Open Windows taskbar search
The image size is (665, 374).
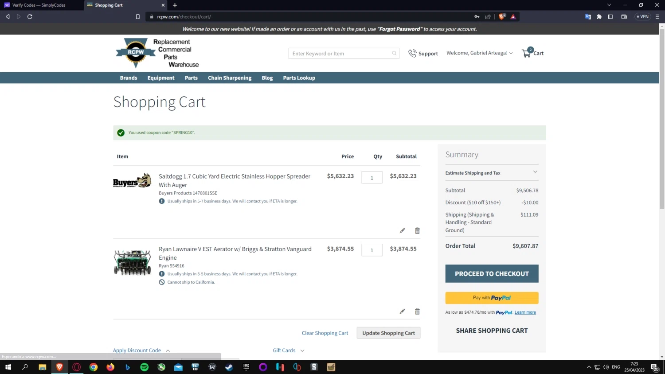click(25, 367)
